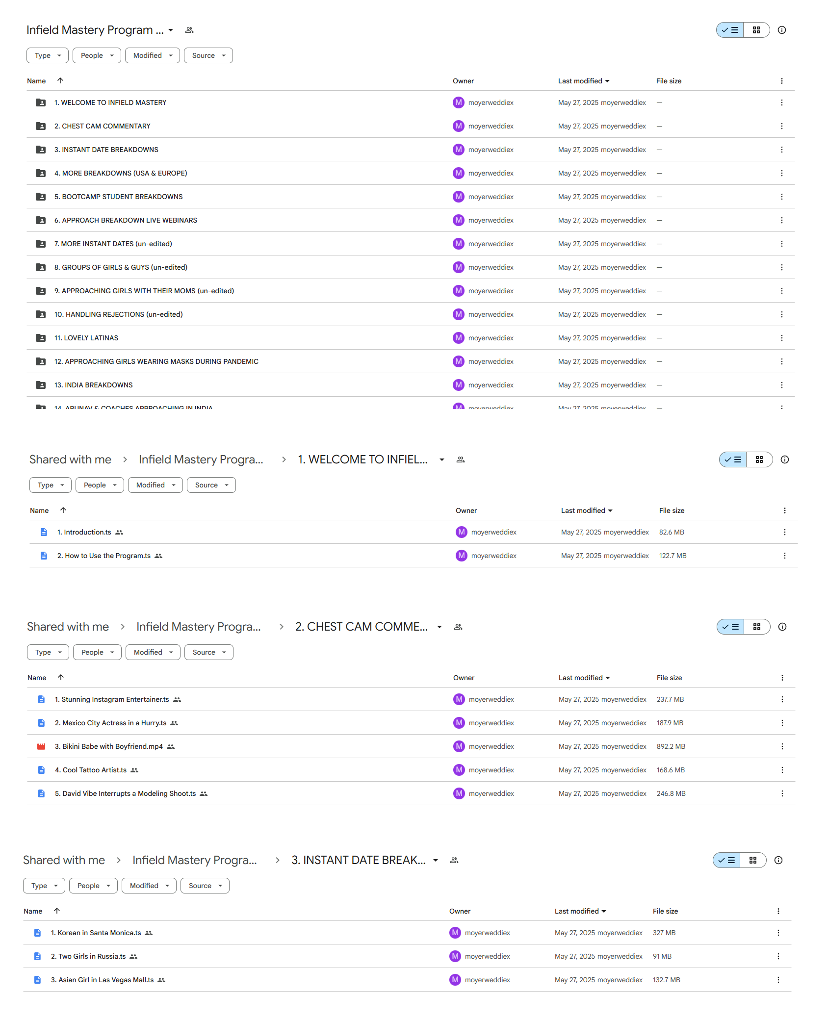Go to Shared with me in WELCOME section breadcrumb
This screenshot has width=828, height=1020.
pos(70,459)
